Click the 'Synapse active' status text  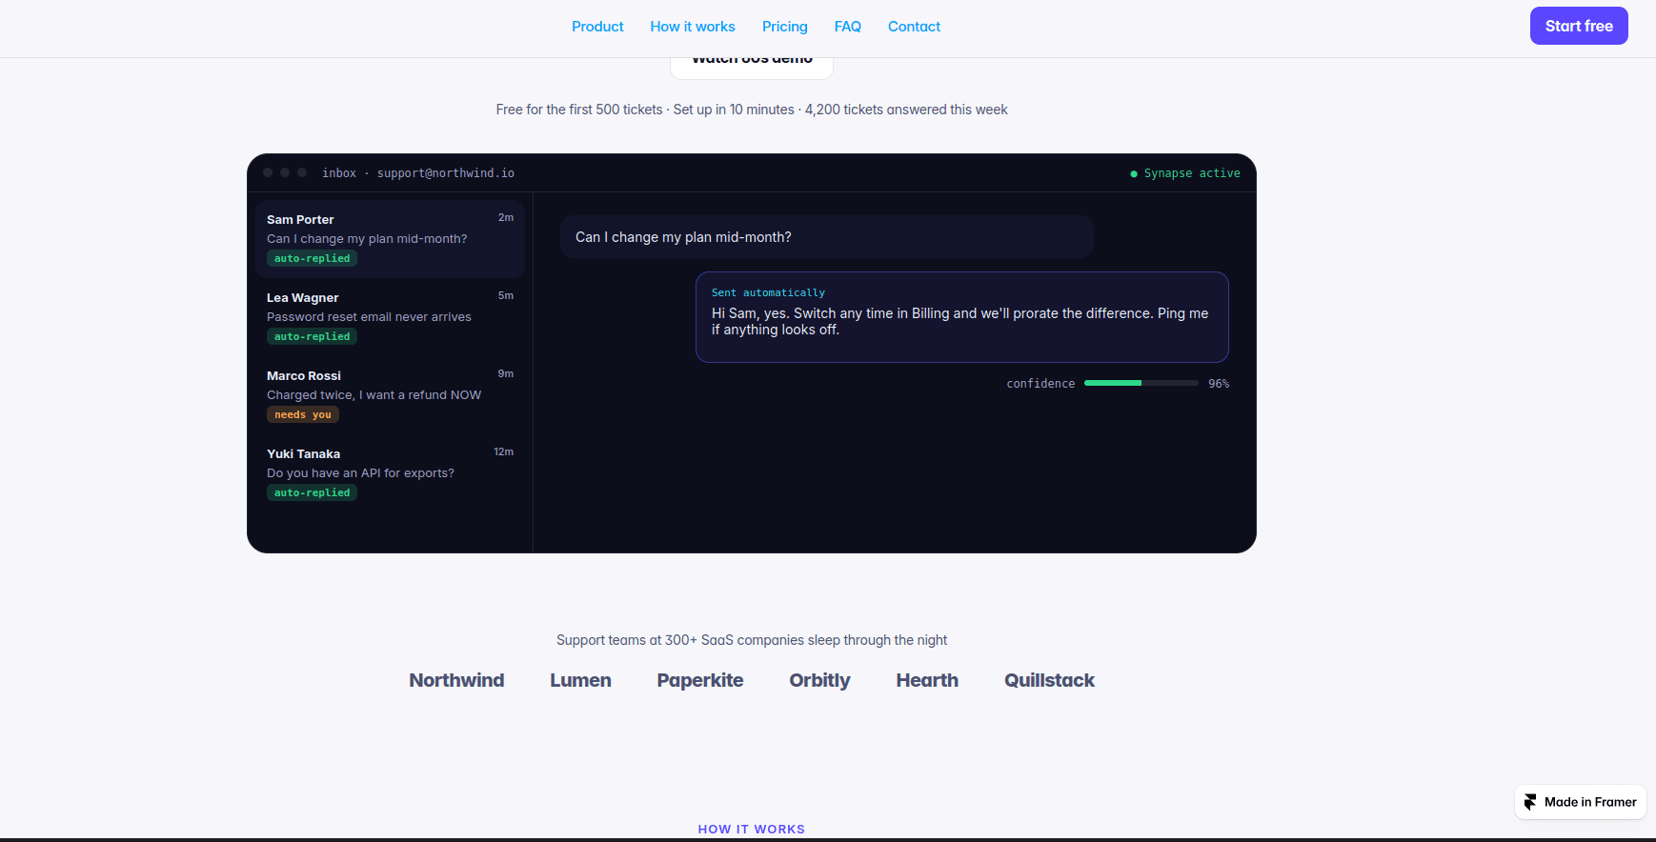coord(1192,173)
